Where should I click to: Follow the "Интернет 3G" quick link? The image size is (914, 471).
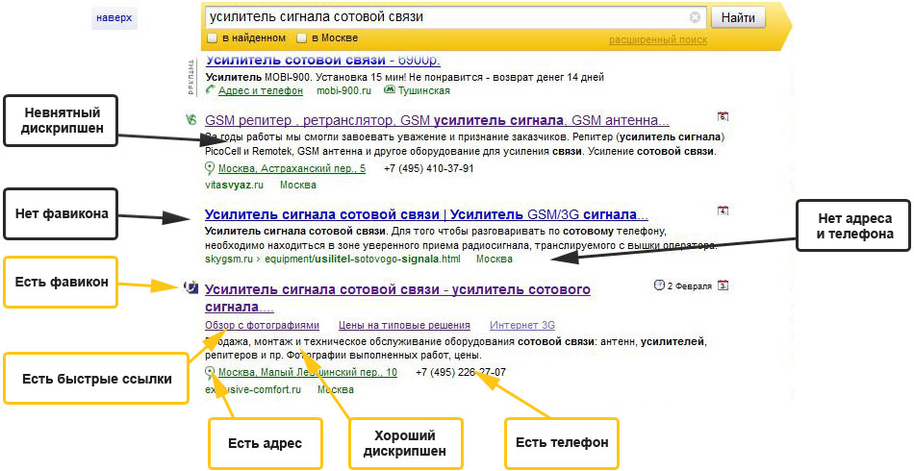pos(521,326)
